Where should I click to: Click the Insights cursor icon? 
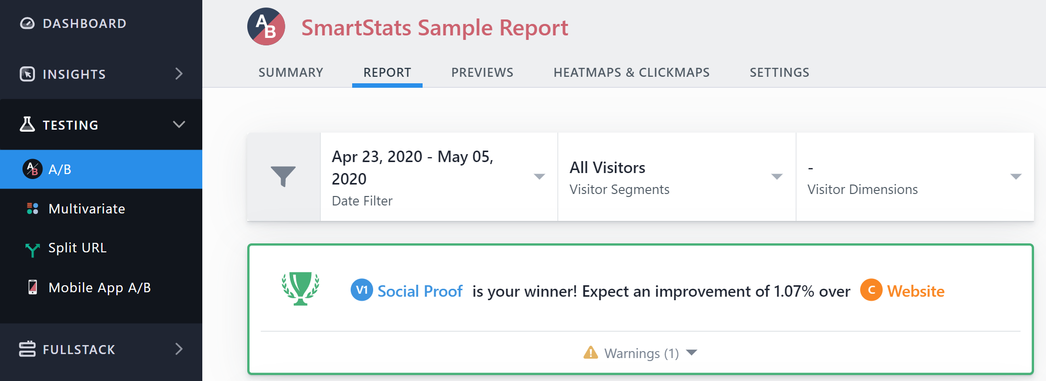27,74
